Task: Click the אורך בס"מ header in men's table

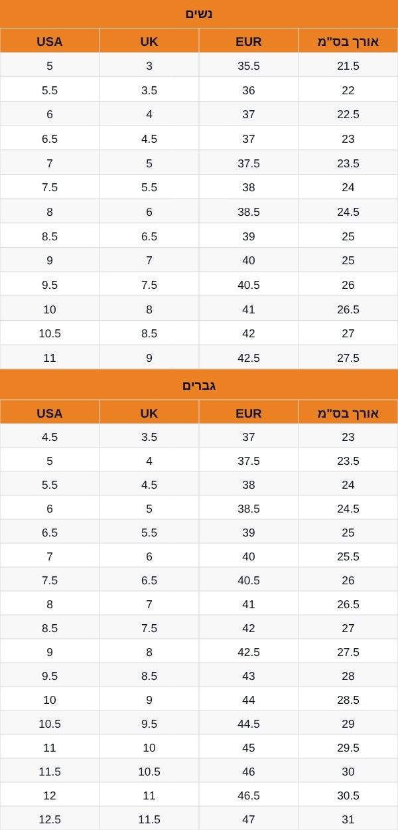Action: (348, 413)
